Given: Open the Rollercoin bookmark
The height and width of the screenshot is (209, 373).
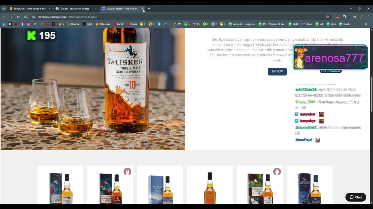Looking at the screenshot, I should [102, 24].
